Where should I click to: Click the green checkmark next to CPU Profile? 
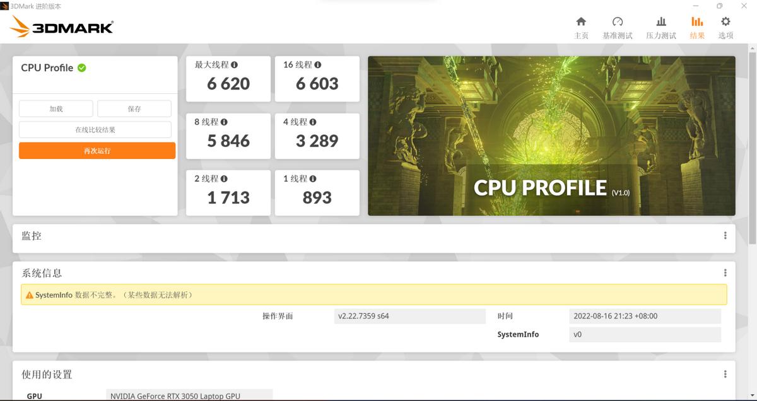(81, 67)
